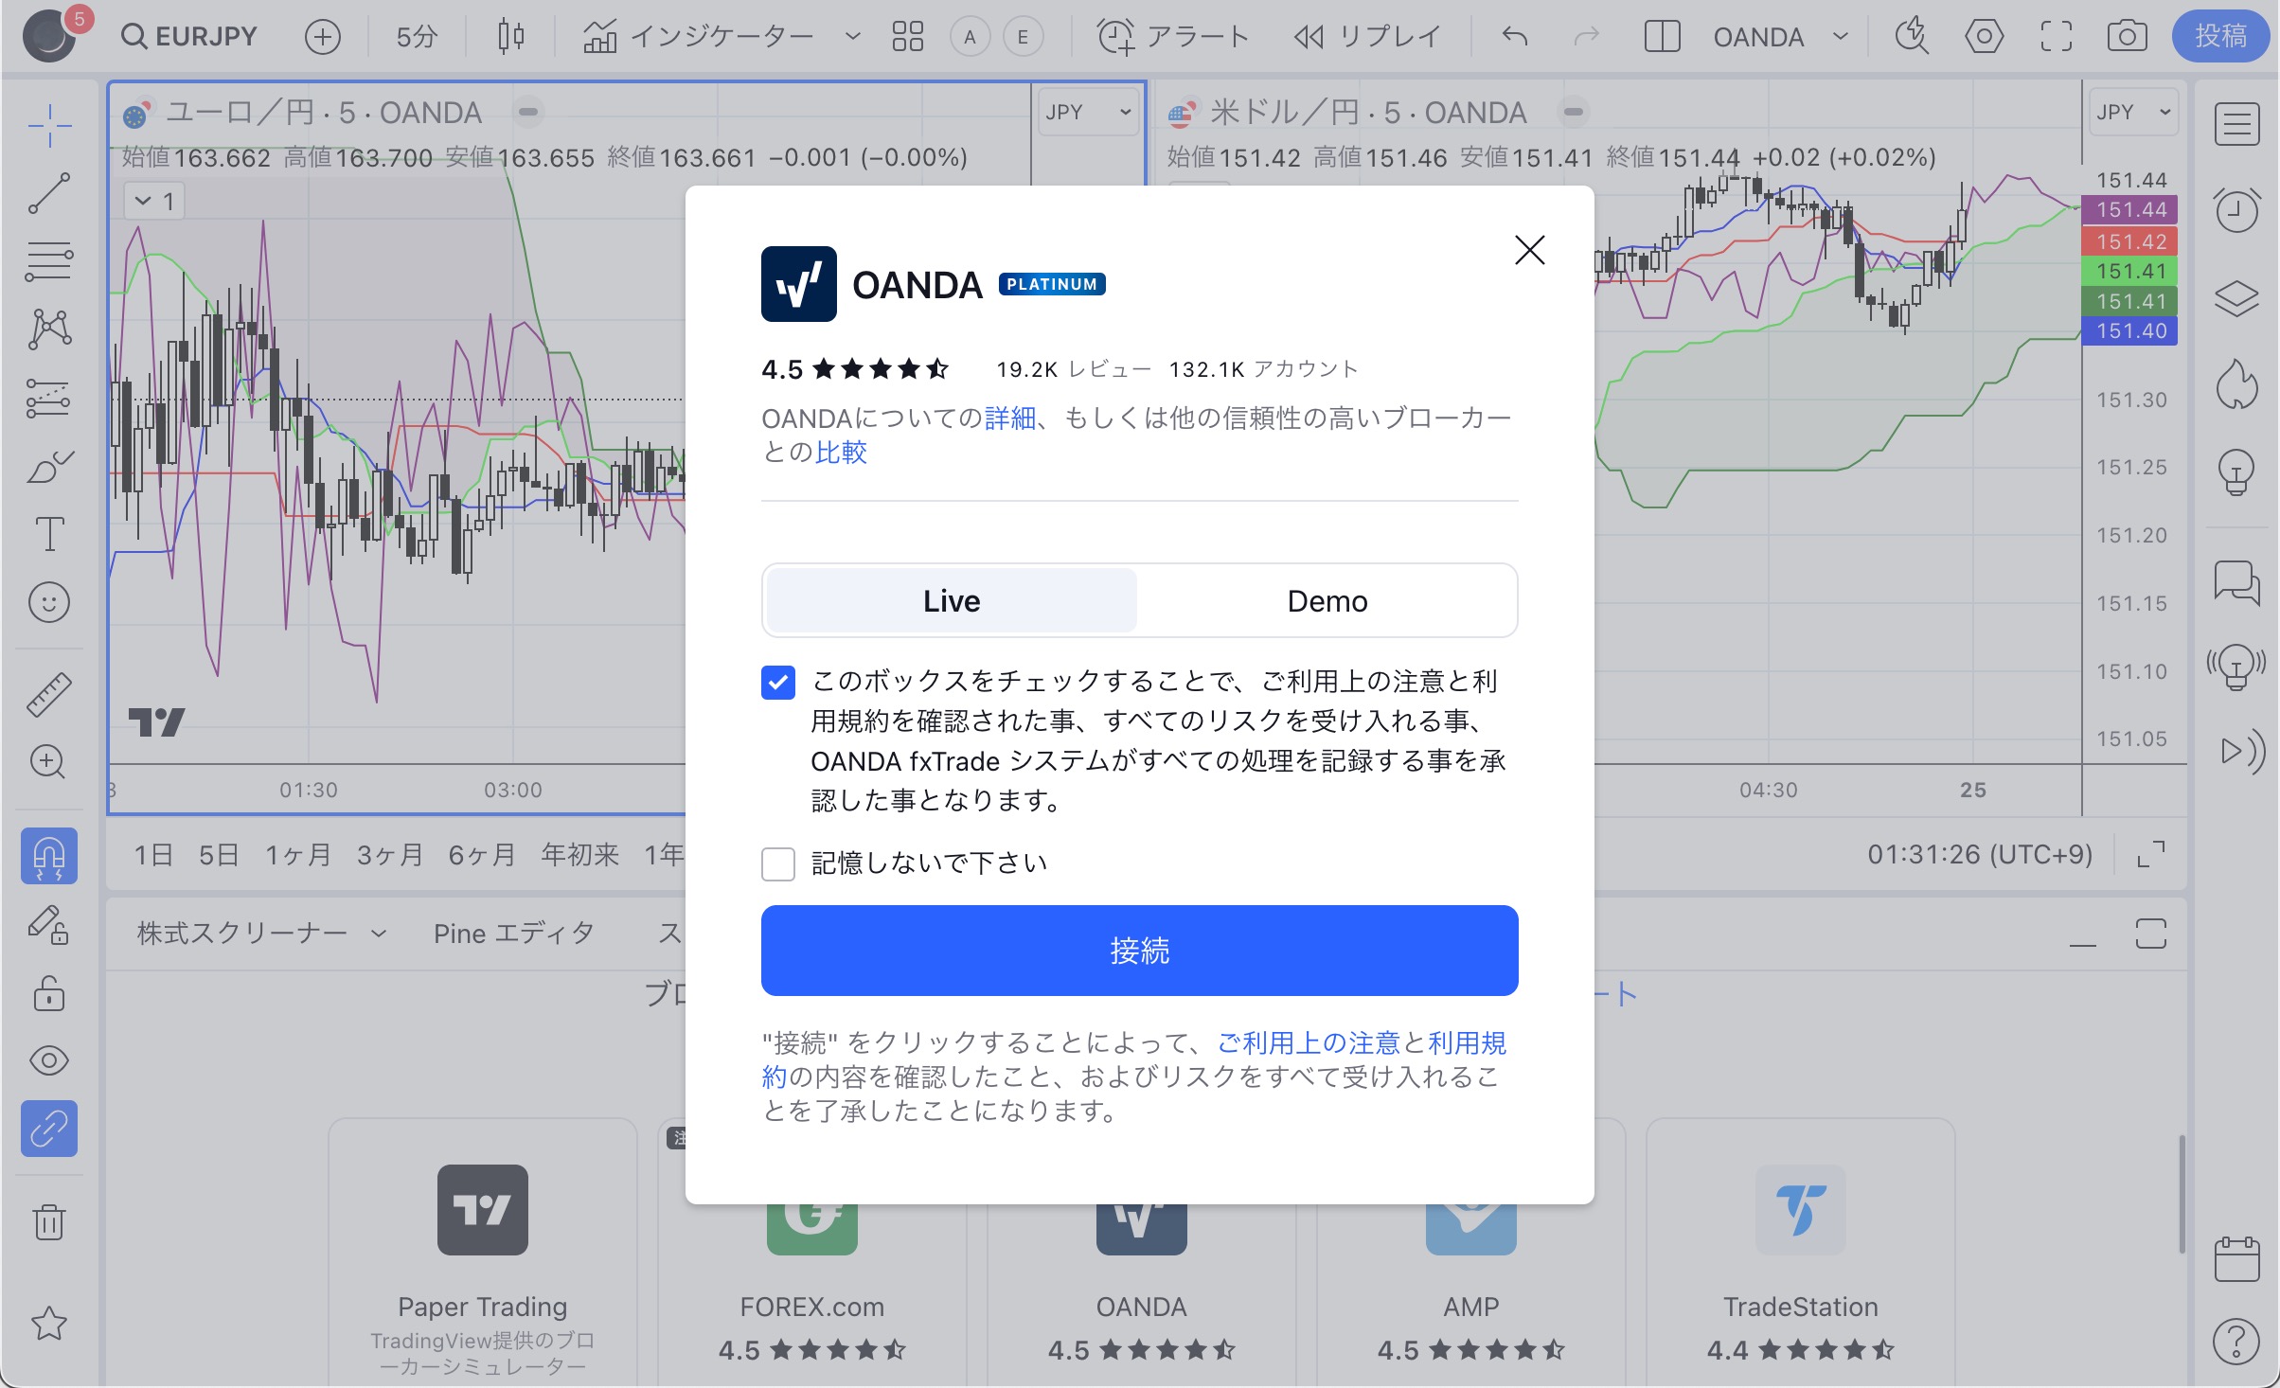2280x1388 pixels.
Task: Open the layout setup split icon
Action: pyautogui.click(x=1662, y=37)
